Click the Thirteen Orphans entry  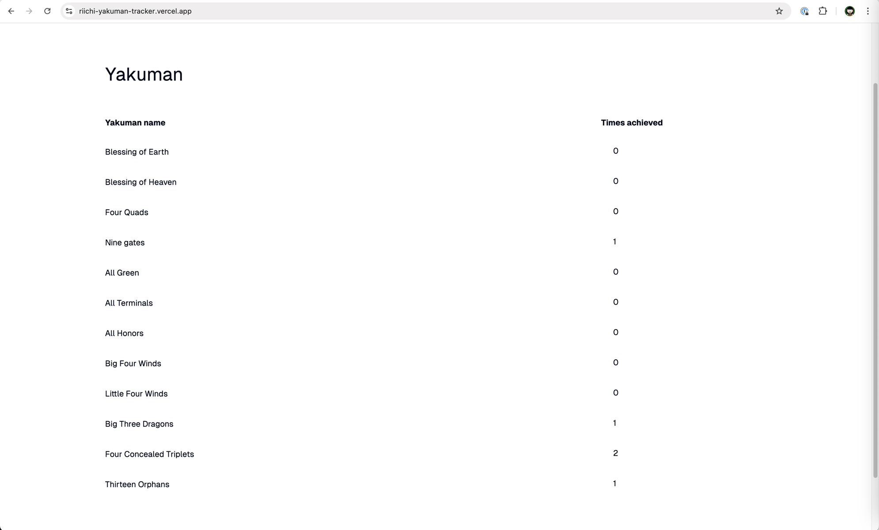point(137,484)
